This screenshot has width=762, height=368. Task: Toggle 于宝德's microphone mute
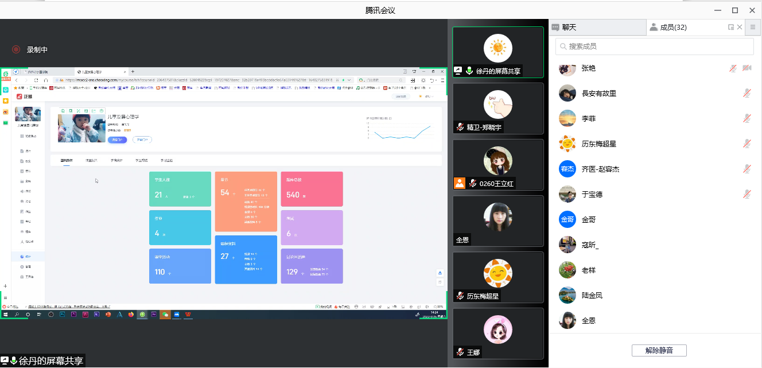(747, 195)
